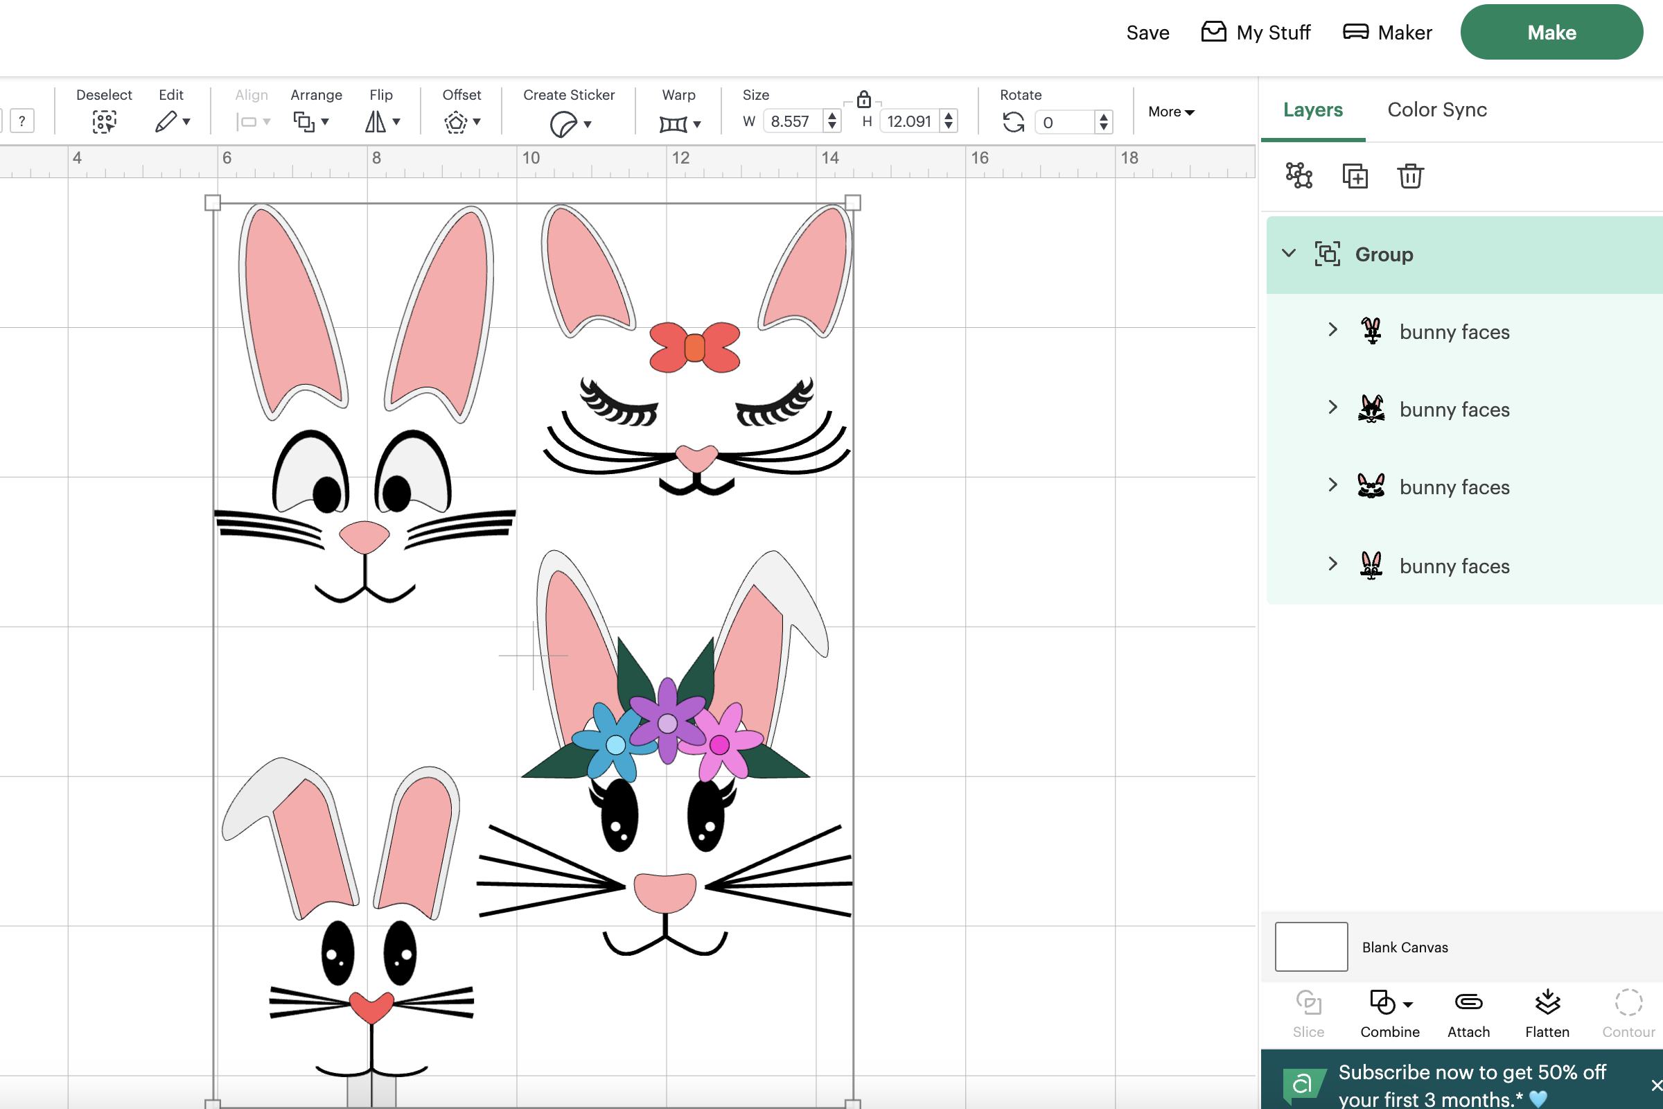Switch to the Color Sync tab
Screen dimensions: 1663x1109
(x=1436, y=110)
